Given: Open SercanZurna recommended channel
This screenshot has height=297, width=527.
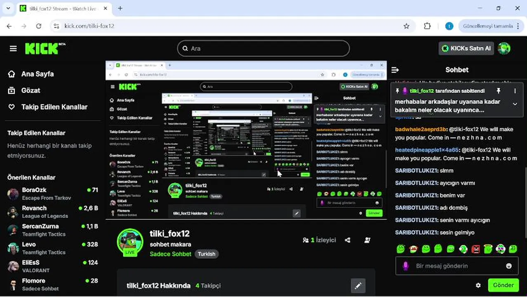Looking at the screenshot, I should [53, 230].
